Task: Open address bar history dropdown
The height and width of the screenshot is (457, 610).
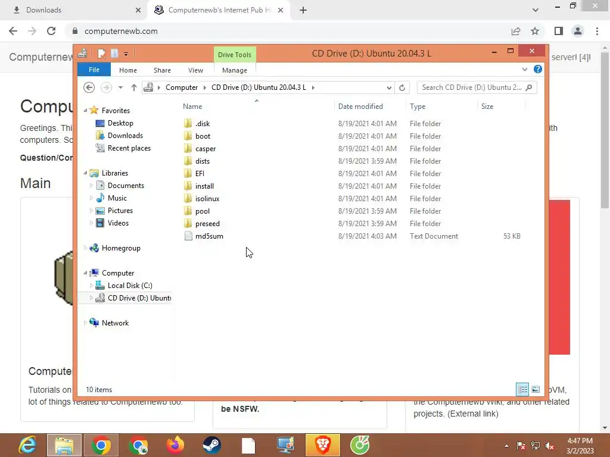Action: point(388,87)
